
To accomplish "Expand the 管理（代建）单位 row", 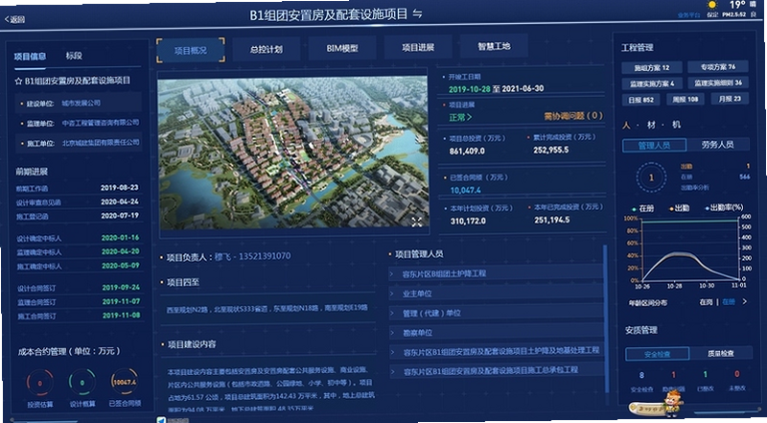I will pos(496,313).
